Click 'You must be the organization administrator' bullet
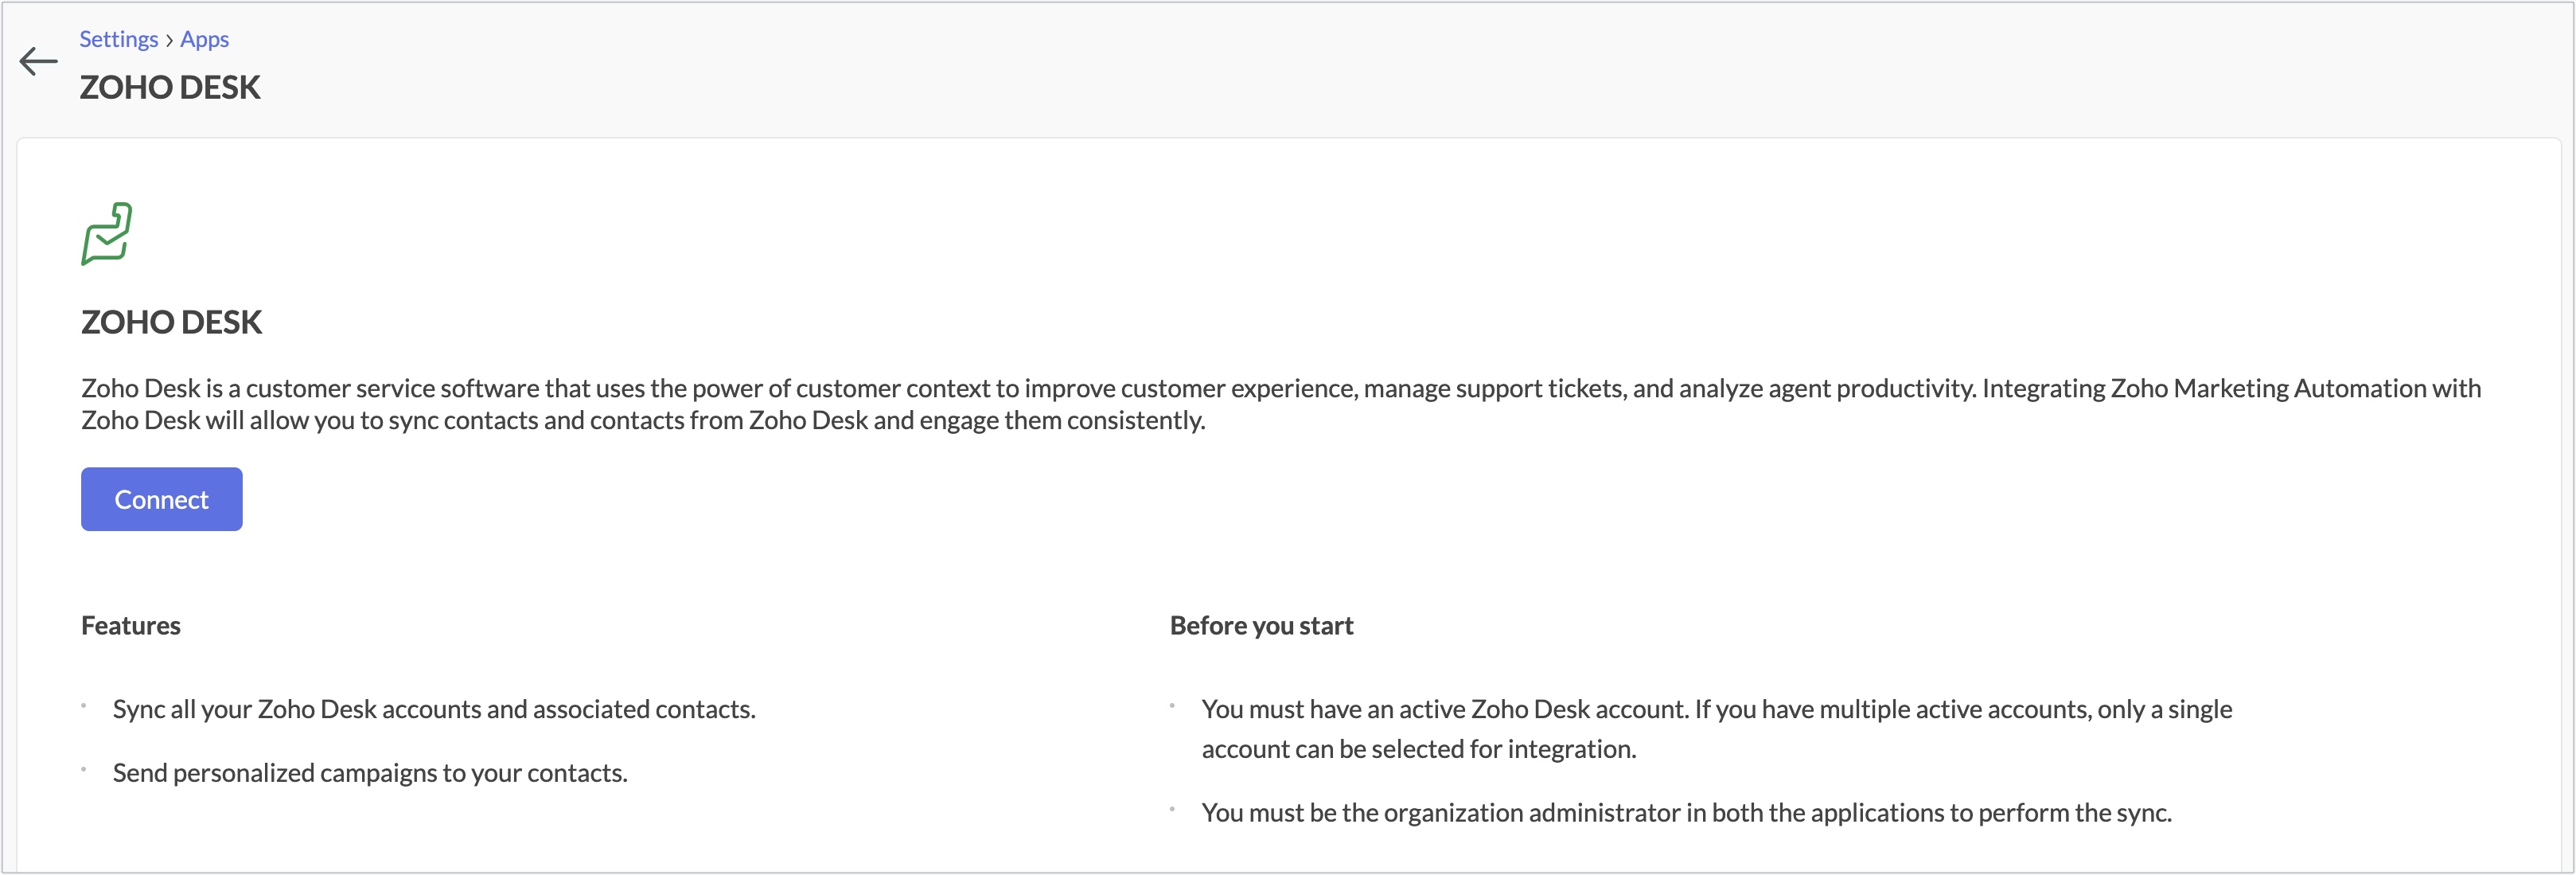Image resolution: width=2576 pixels, height=875 pixels. tap(1687, 813)
